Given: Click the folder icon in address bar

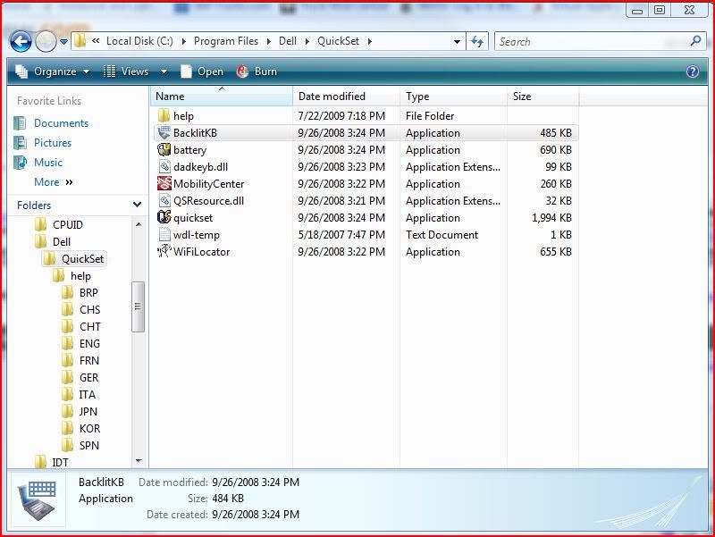Looking at the screenshot, I should coord(80,41).
